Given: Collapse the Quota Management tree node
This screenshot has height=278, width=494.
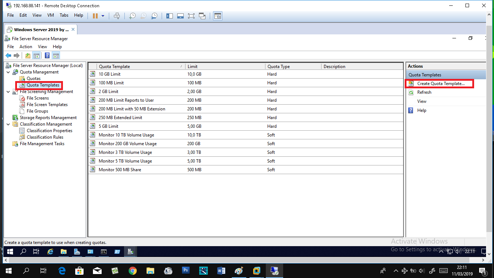Looking at the screenshot, I should pyautogui.click(x=8, y=72).
